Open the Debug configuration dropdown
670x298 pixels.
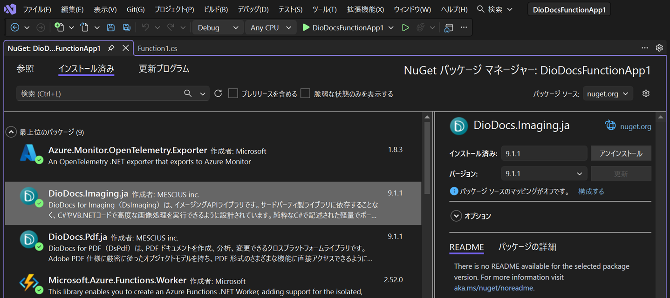point(218,27)
